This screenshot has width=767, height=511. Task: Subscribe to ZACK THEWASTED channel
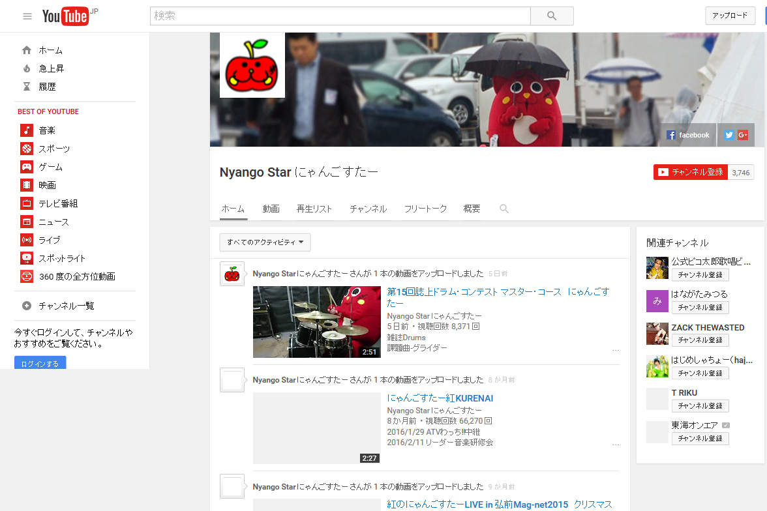coord(700,340)
